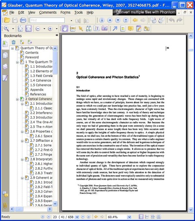Click the bookmarks panel vertical scrollbar thumb
This screenshot has width=195, height=221.
coord(55,62)
